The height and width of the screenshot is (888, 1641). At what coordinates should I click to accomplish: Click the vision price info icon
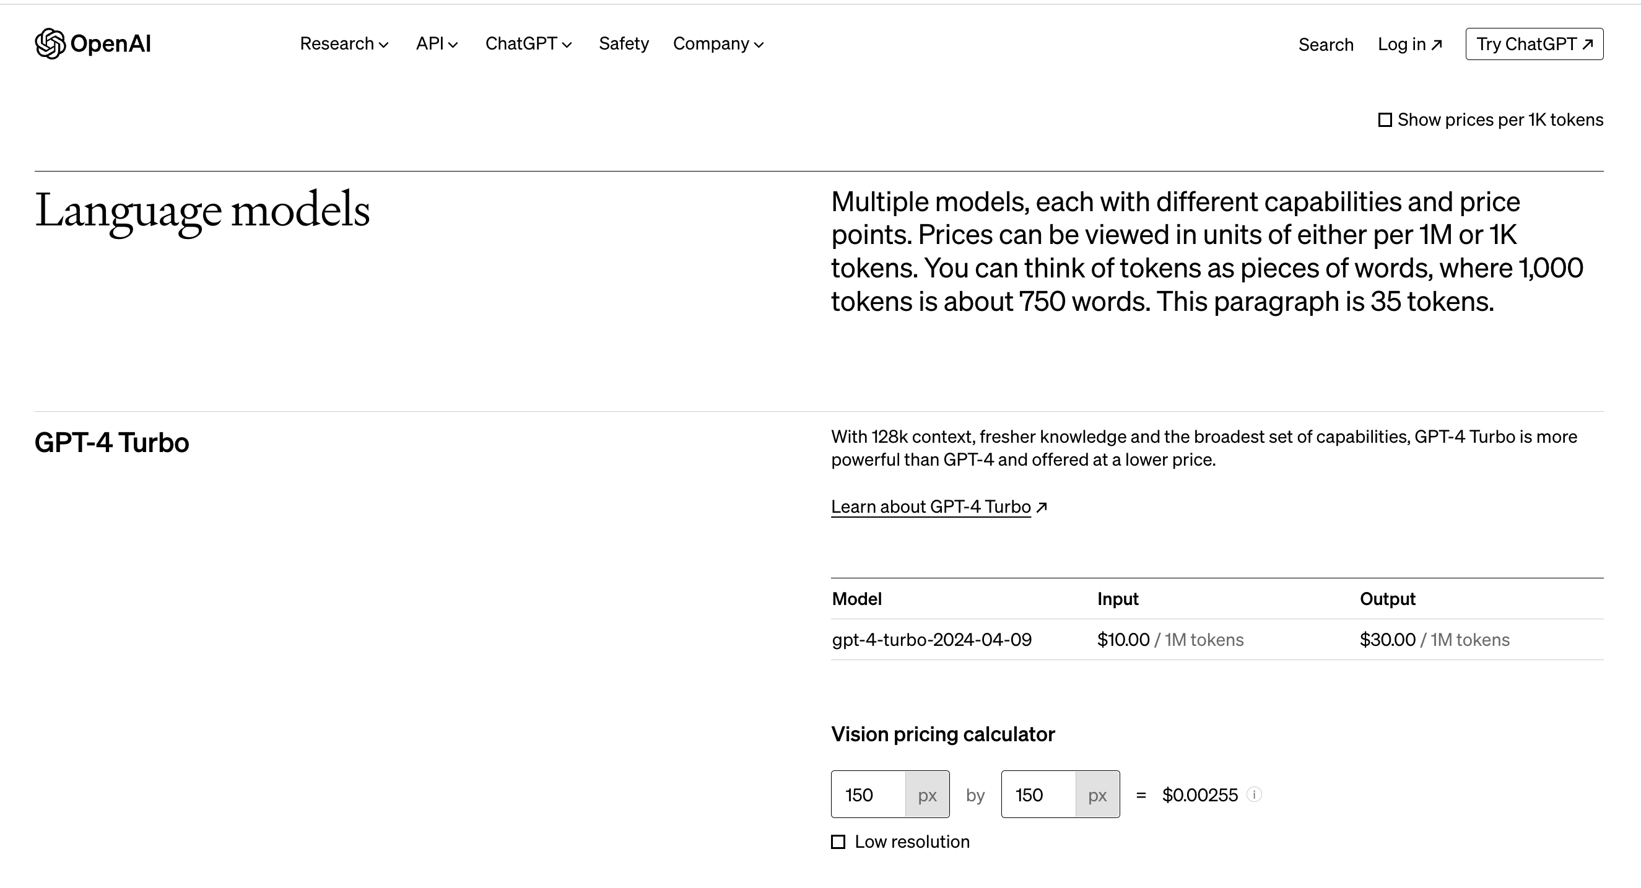[x=1254, y=794]
